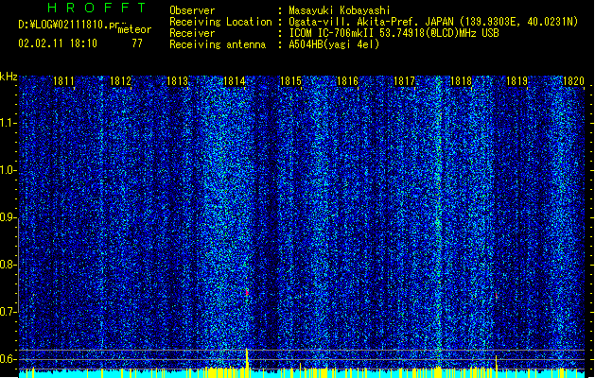Image resolution: width=595 pixels, height=378 pixels.
Task: Click the 1818 time axis marker
Action: [461, 81]
